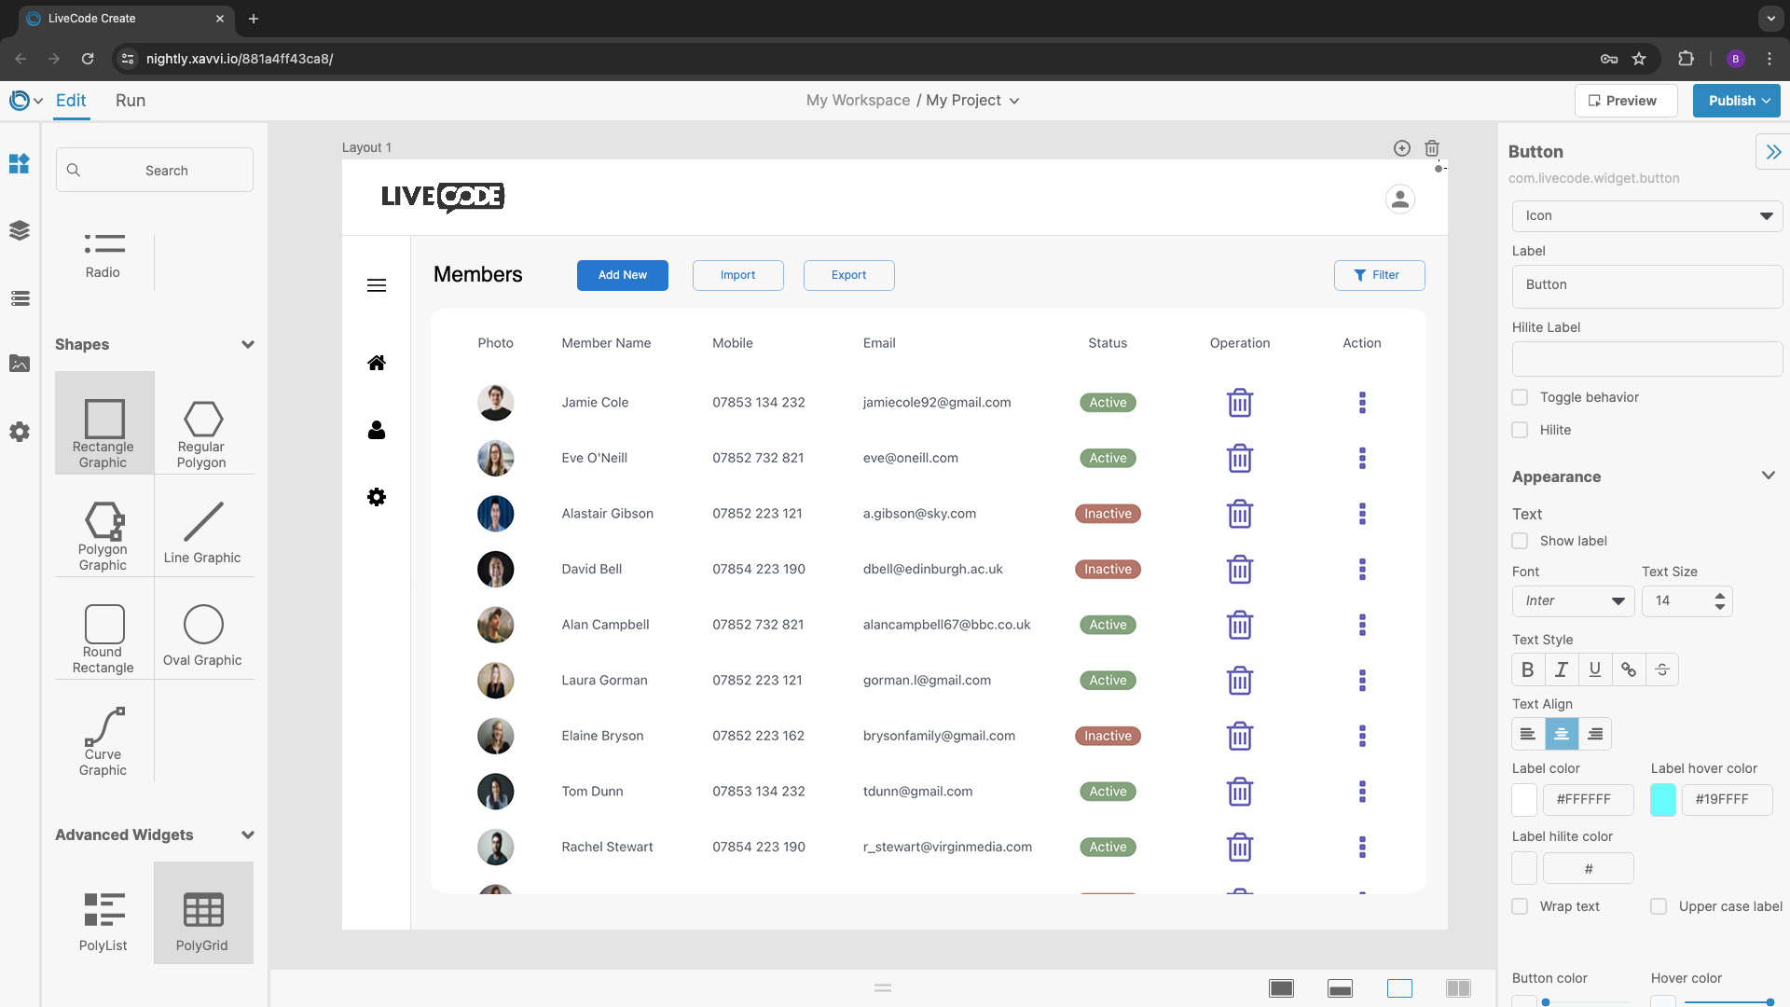Check the Show label checkbox
The width and height of the screenshot is (1790, 1007).
tap(1520, 541)
